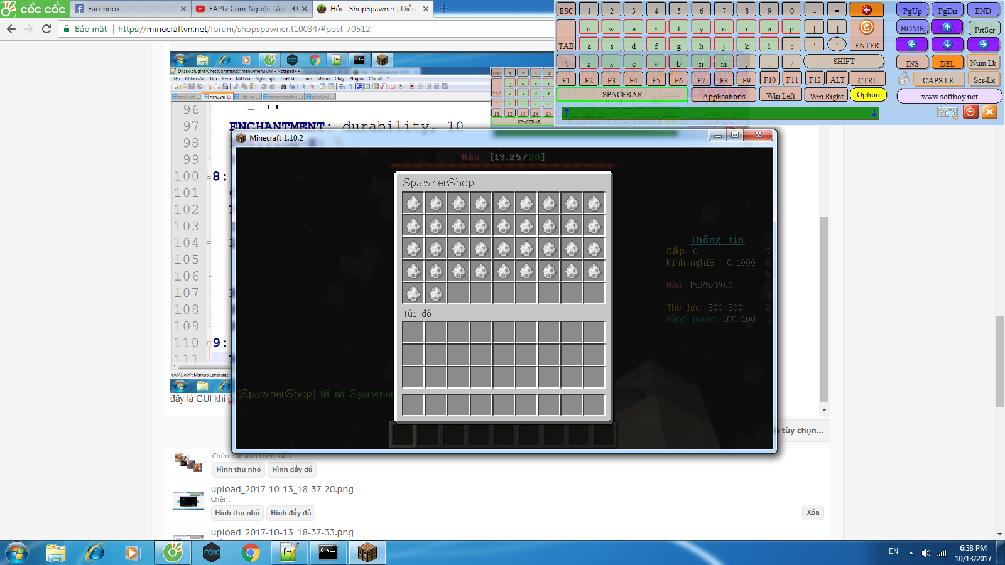Open Nox from the taskbar
Image resolution: width=1005 pixels, height=565 pixels.
point(212,553)
